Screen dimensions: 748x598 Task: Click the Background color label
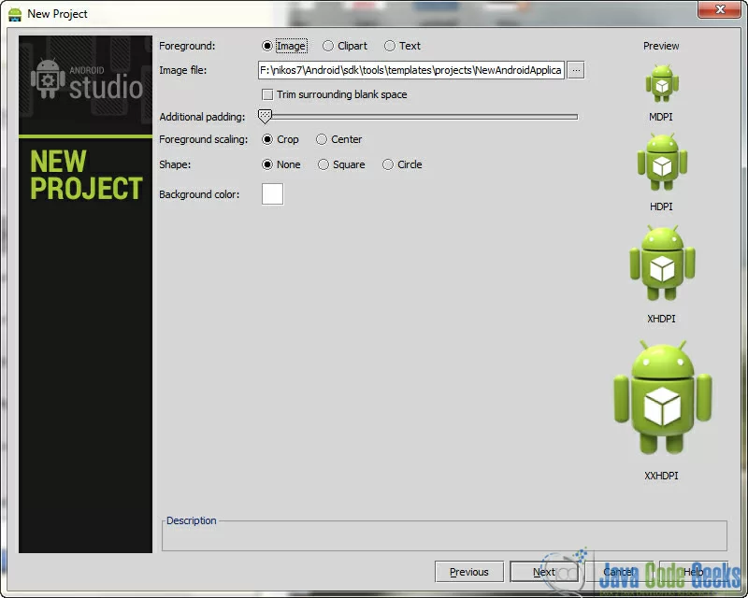(x=199, y=194)
